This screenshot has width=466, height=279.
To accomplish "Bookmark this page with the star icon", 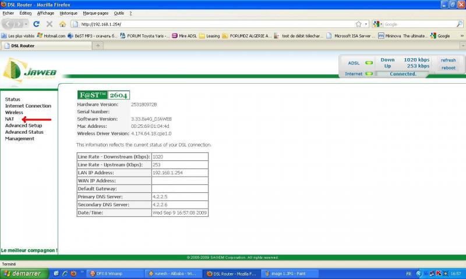I will [x=358, y=24].
